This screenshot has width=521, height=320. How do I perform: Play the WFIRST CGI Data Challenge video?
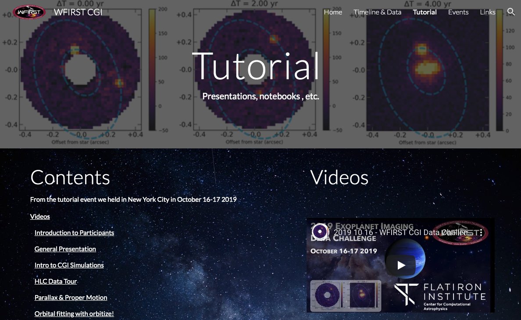[401, 265]
